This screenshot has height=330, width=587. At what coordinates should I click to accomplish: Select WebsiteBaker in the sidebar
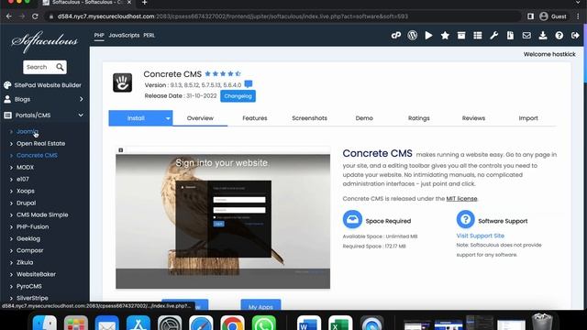(x=36, y=274)
